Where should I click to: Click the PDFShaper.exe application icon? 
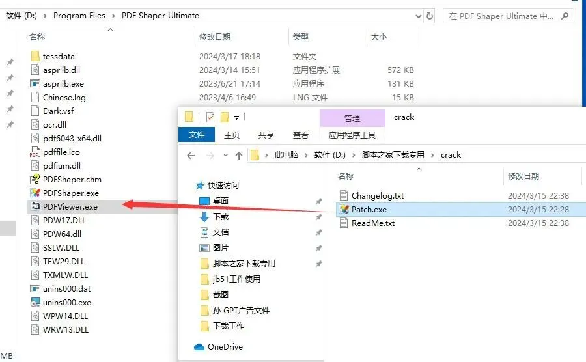(35, 193)
